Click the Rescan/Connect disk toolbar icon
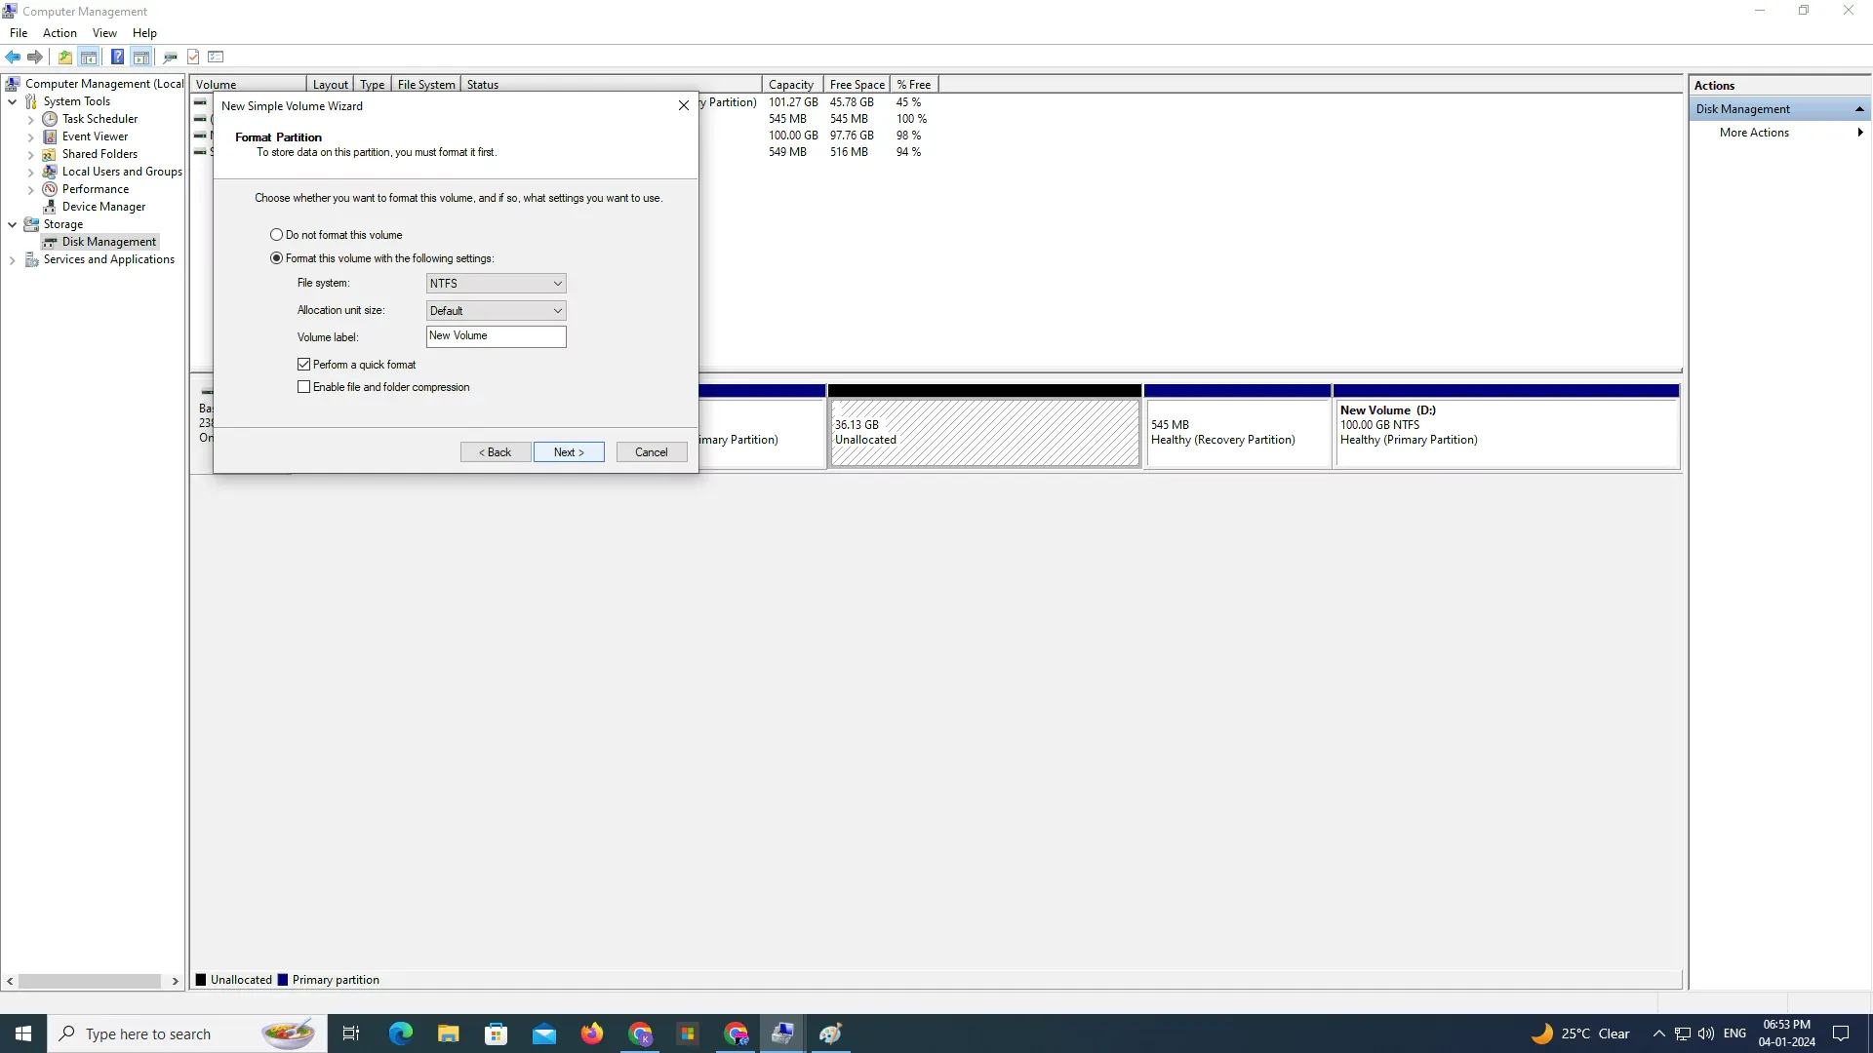 (170, 57)
